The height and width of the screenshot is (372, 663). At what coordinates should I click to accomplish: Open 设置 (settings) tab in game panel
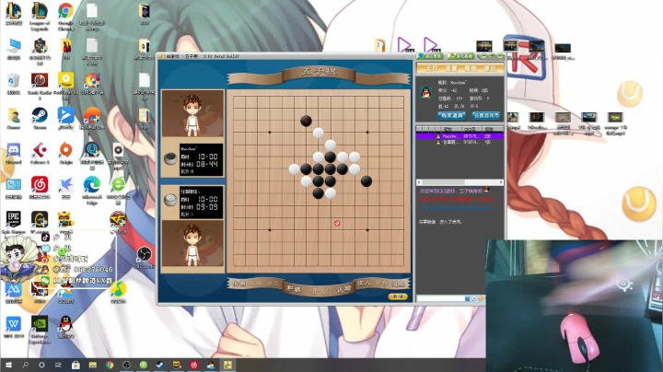[450, 68]
